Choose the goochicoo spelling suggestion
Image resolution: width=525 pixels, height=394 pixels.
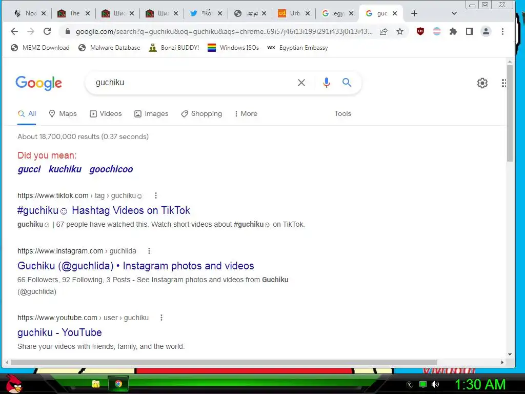click(x=111, y=169)
